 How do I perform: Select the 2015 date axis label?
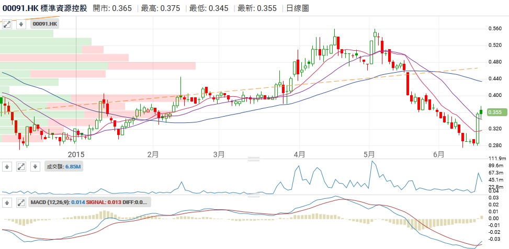(76, 154)
